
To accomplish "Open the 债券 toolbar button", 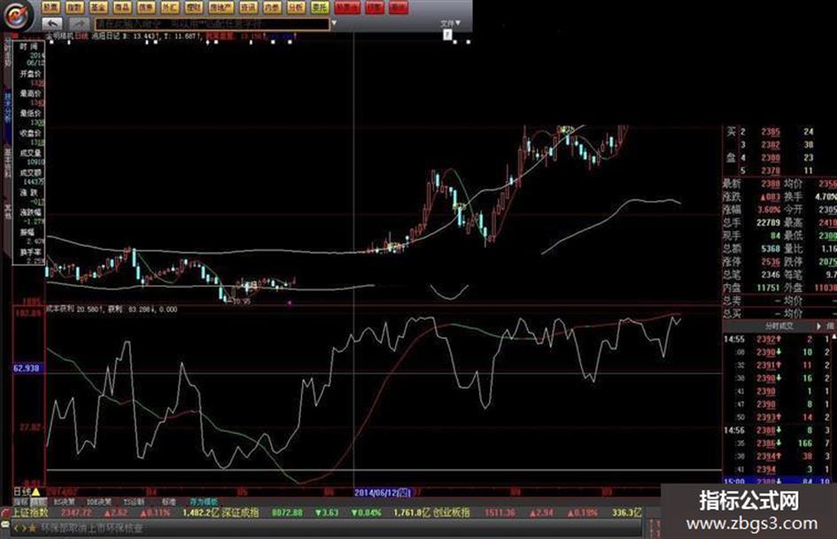I will [146, 7].
